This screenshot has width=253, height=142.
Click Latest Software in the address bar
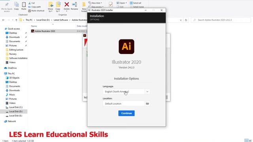(x=60, y=20)
